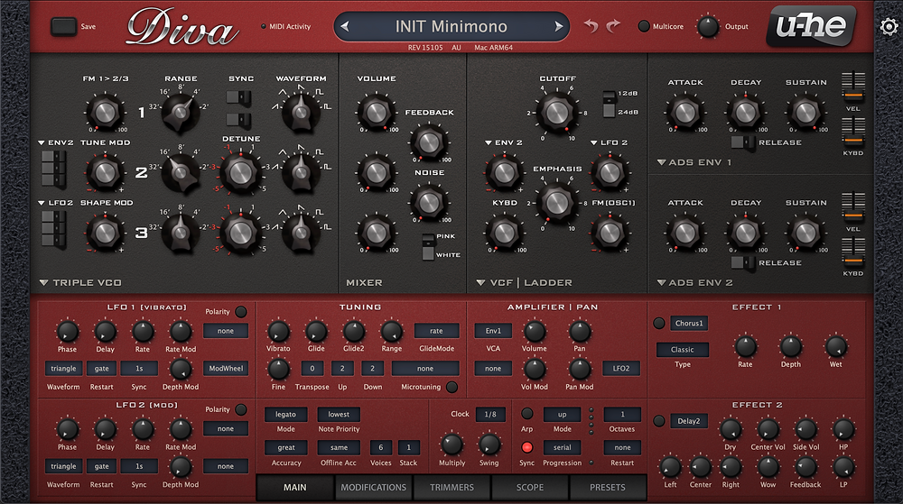Click Effect 2 Feedback knob

pos(805,467)
